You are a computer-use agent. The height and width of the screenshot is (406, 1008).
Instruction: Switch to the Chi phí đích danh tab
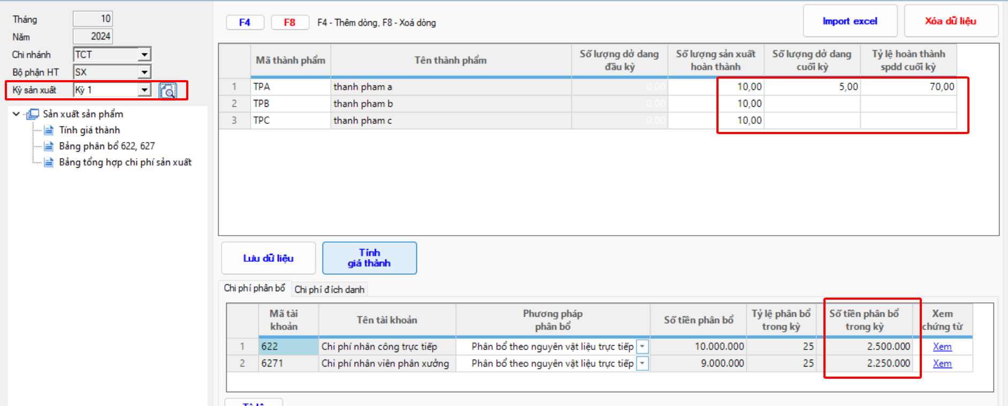[329, 290]
